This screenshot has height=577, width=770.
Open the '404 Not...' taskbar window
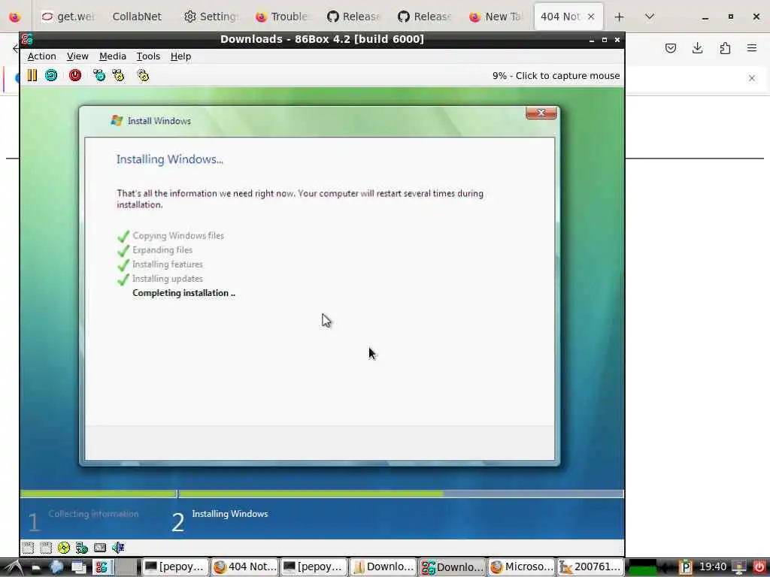(244, 567)
